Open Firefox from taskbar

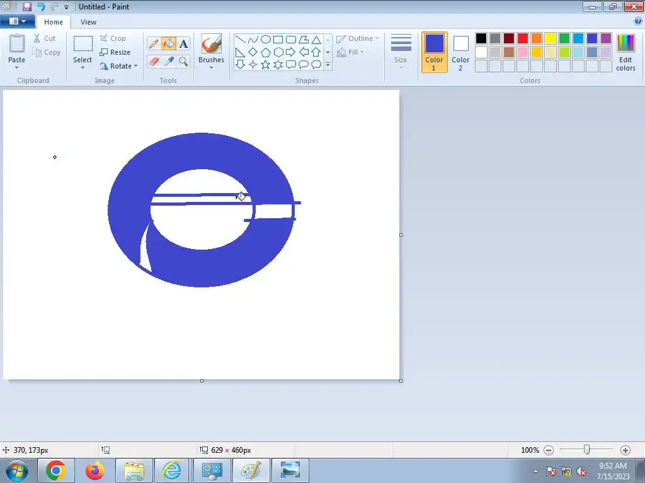(x=95, y=470)
